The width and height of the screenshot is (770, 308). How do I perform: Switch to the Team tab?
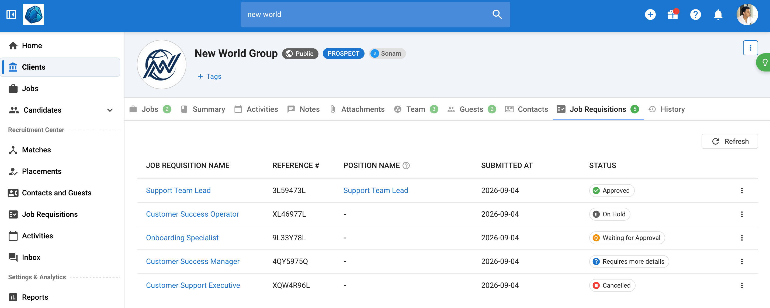(416, 109)
